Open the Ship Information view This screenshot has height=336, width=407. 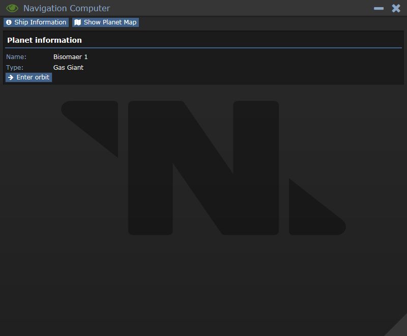pos(36,22)
